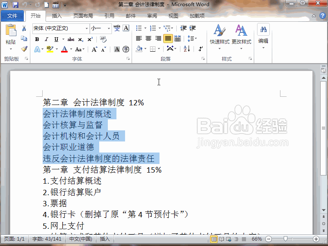Copy text with the copy icon

tap(24, 38)
